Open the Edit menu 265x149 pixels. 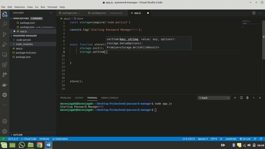[10, 7]
